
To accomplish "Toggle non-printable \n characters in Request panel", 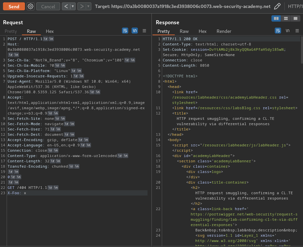I will (135, 31).
